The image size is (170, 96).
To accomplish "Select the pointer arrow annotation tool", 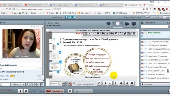I will 129,34.
